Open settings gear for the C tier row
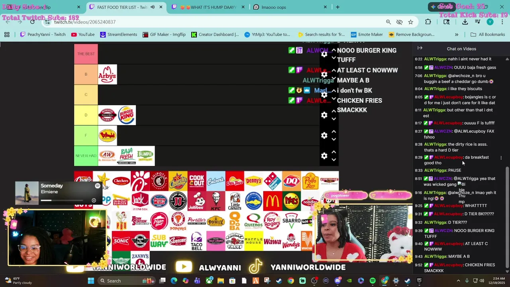This screenshot has width=510, height=287. pos(324,95)
